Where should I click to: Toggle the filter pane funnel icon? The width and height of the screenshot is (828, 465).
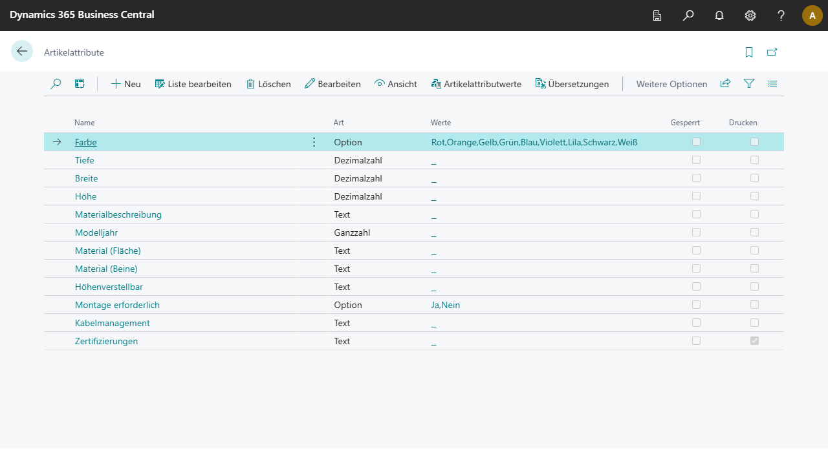pyautogui.click(x=749, y=84)
